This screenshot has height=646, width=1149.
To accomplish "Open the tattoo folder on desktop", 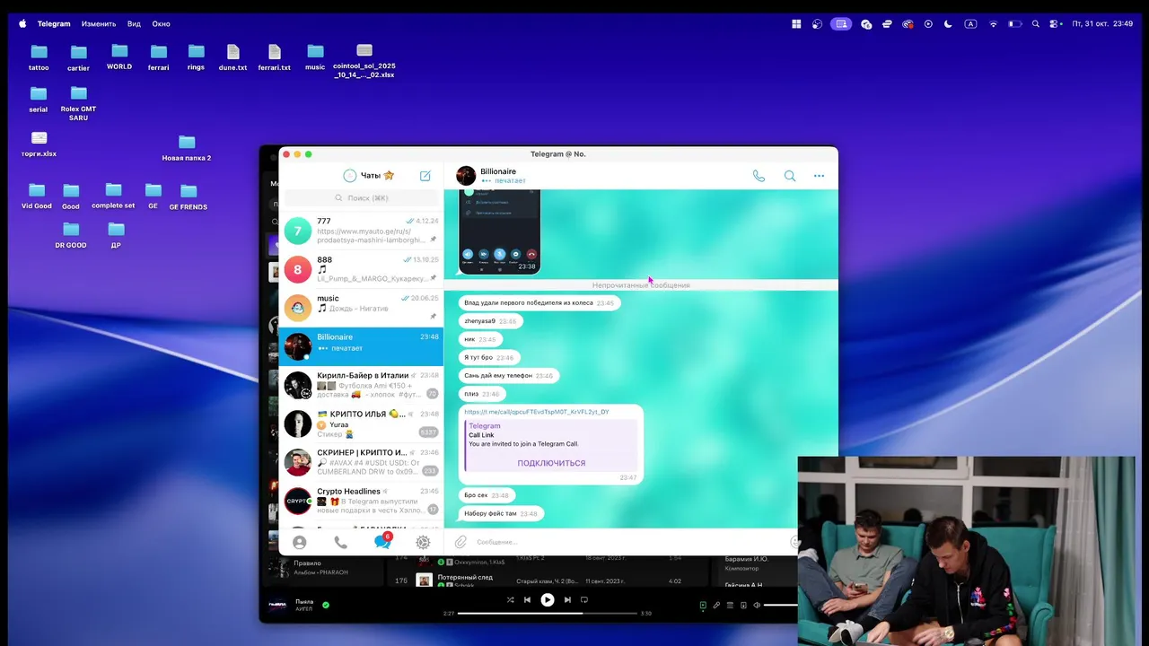I will (x=39, y=58).
